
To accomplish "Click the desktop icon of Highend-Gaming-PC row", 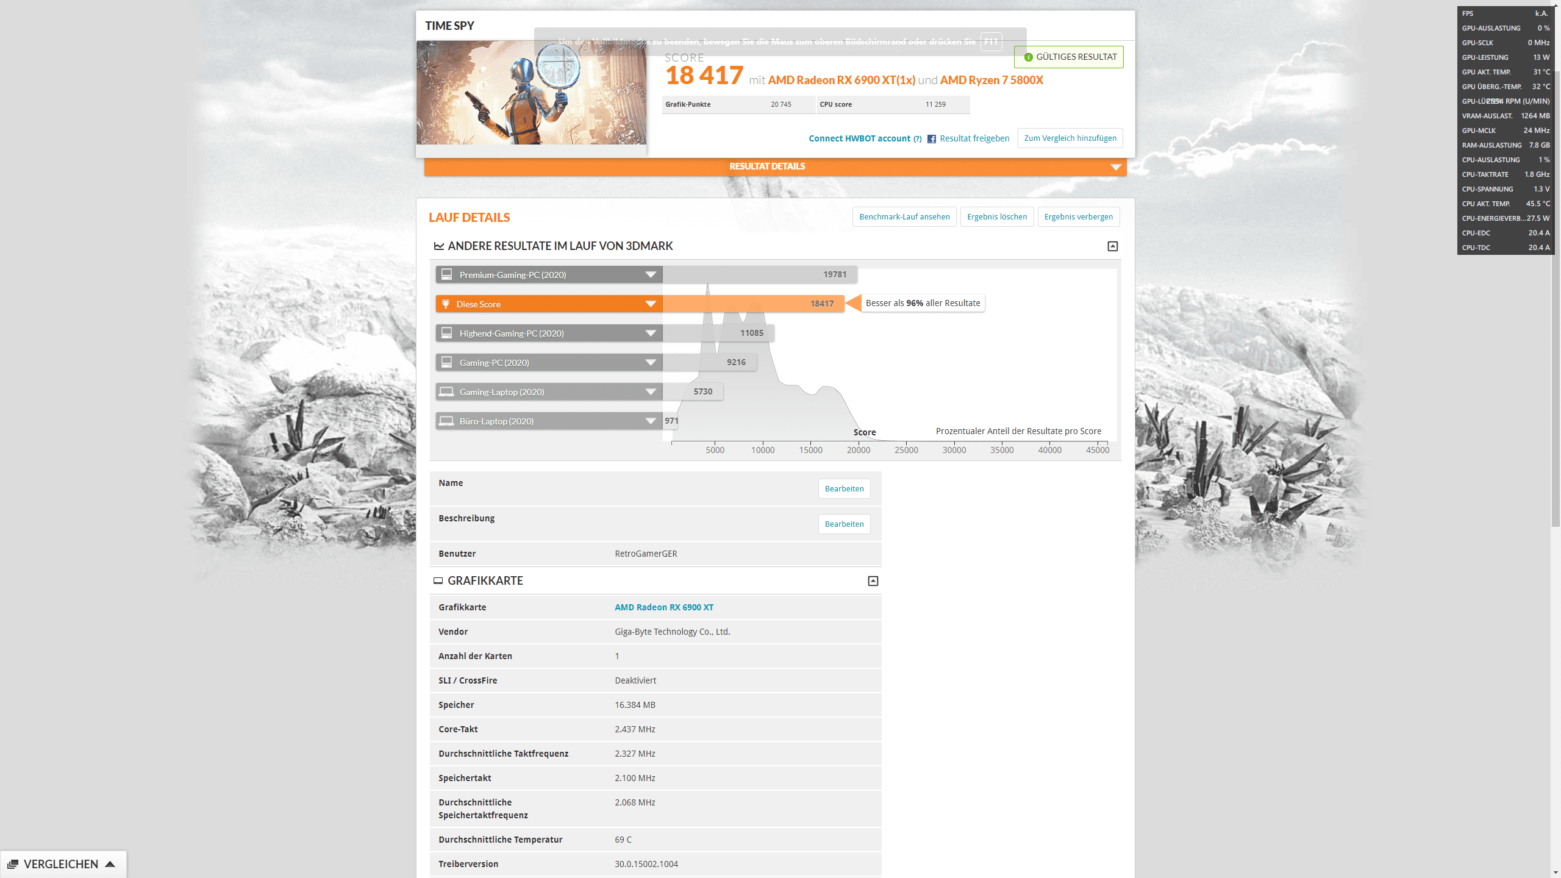I will 446,333.
